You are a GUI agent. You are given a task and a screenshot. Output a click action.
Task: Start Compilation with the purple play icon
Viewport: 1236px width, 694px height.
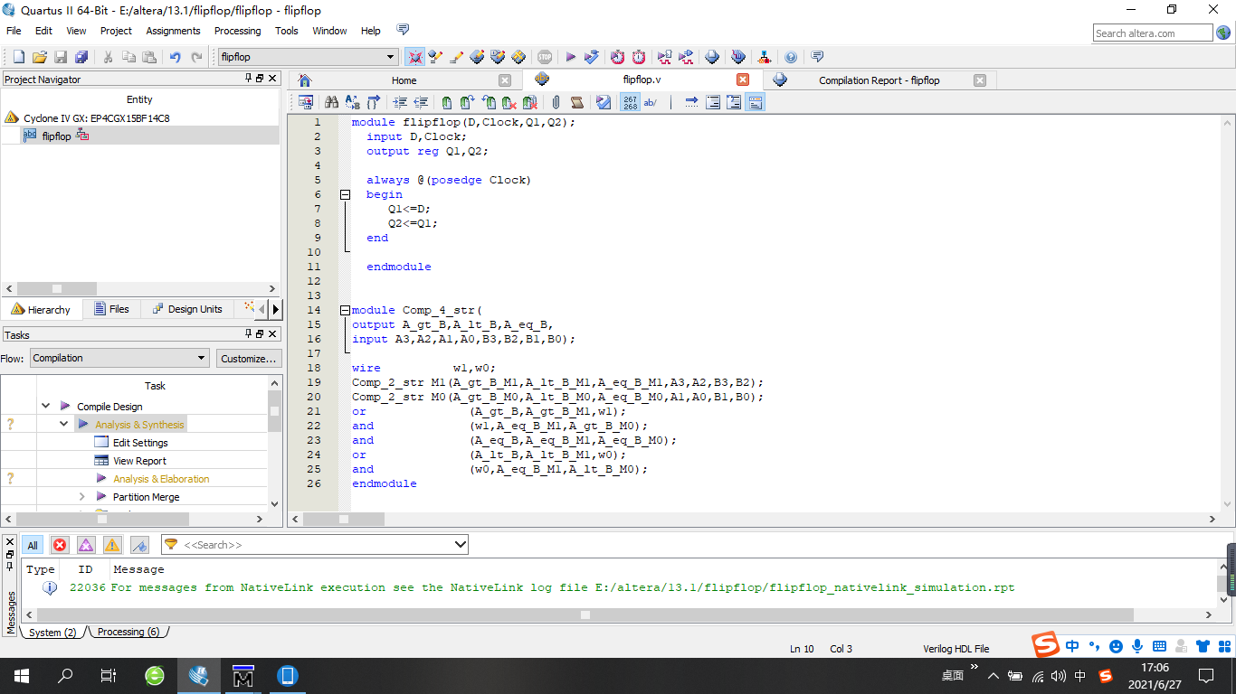point(570,57)
